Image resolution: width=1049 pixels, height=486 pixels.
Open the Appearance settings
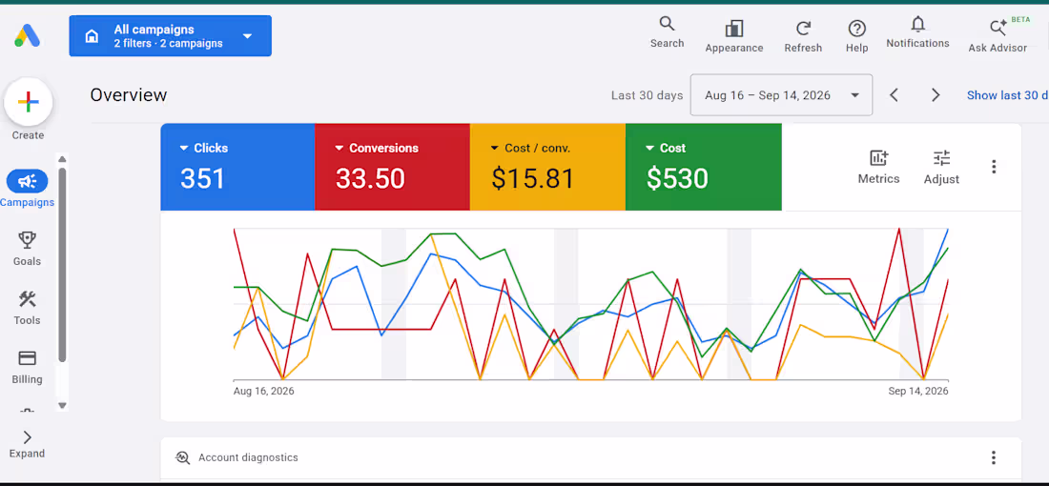point(734,37)
